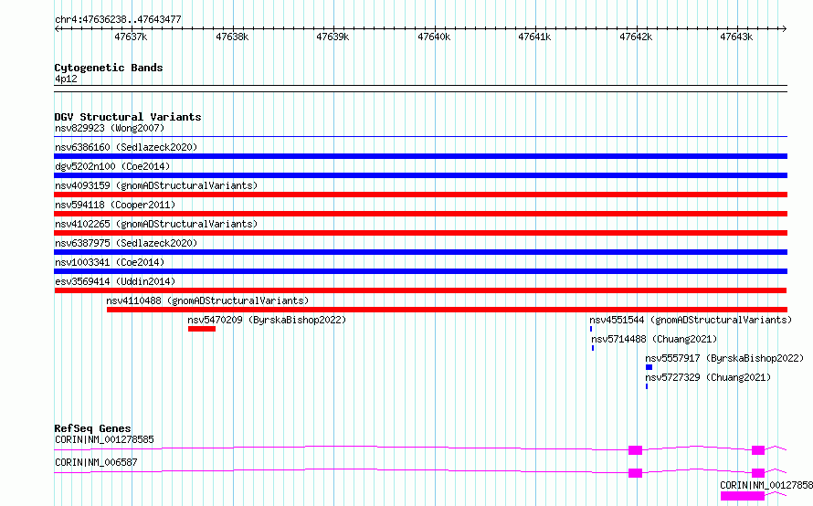
Task: Open the dgv5202n100 (Coe2014) variant label
Action: pyautogui.click(x=112, y=166)
